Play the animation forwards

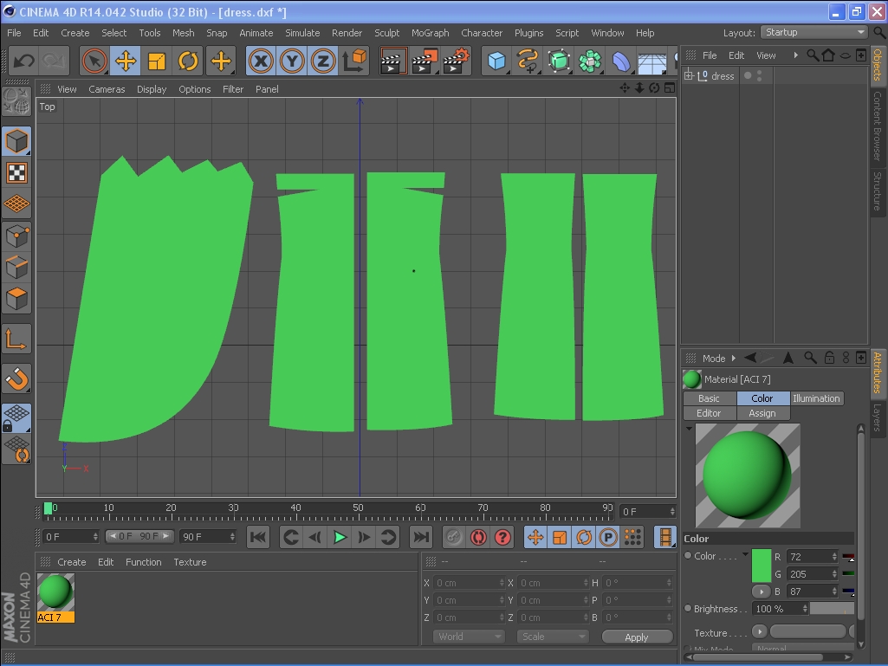pyautogui.click(x=340, y=538)
